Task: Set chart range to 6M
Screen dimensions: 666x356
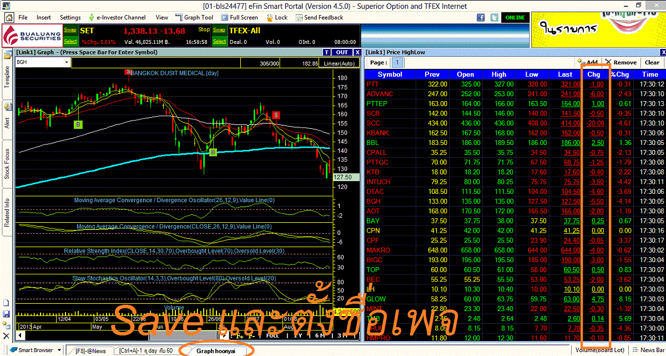Action: click(320, 335)
